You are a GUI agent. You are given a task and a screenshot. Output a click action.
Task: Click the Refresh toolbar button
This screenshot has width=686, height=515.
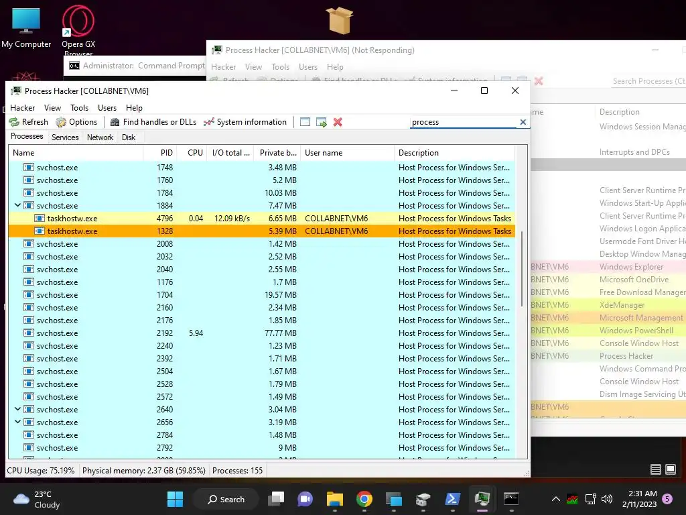[28, 122]
